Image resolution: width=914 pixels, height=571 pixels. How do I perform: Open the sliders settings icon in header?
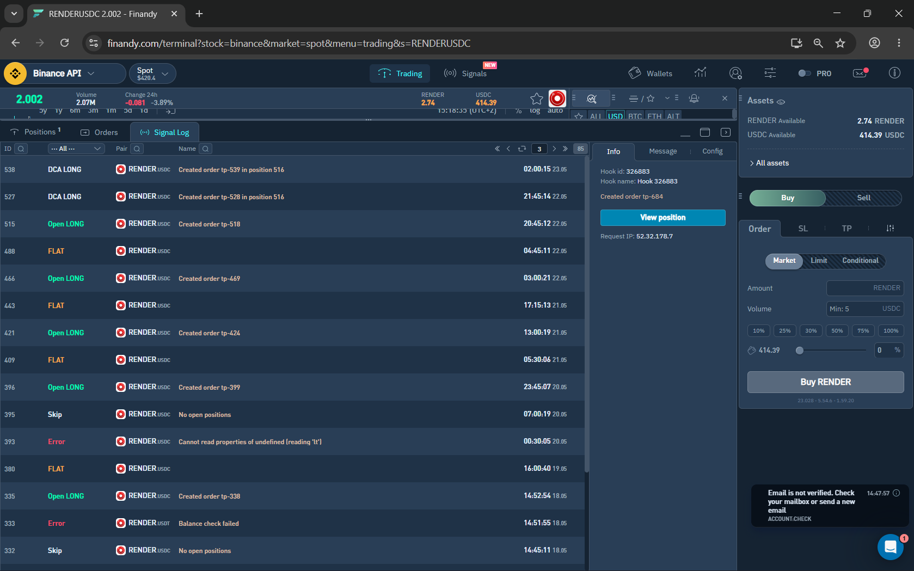(770, 73)
